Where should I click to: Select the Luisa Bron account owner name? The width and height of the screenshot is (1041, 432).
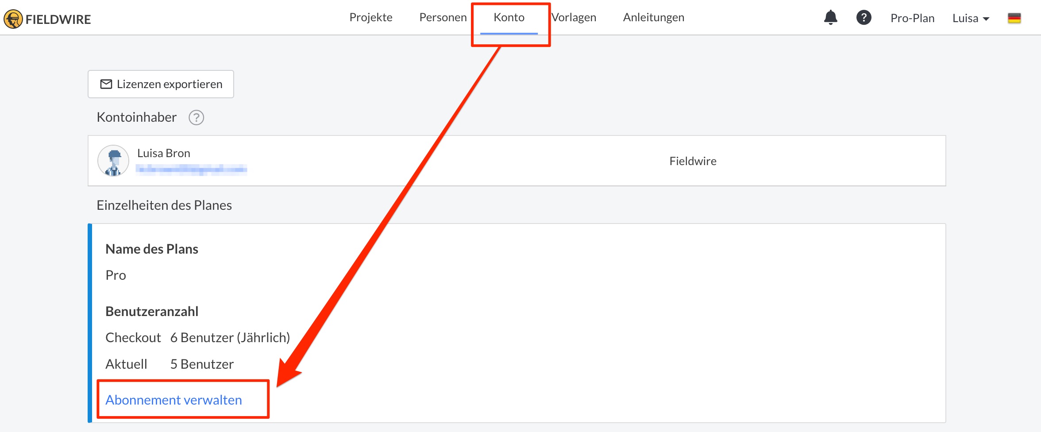(x=164, y=153)
